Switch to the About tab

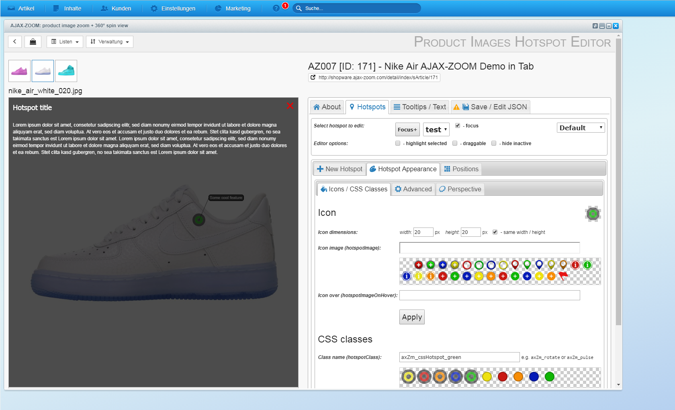(x=327, y=107)
